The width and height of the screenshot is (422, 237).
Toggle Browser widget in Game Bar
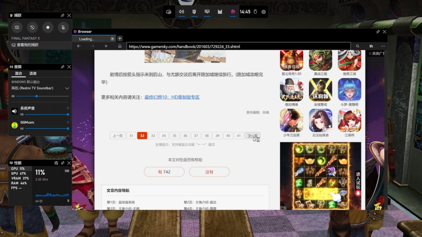click(233, 12)
